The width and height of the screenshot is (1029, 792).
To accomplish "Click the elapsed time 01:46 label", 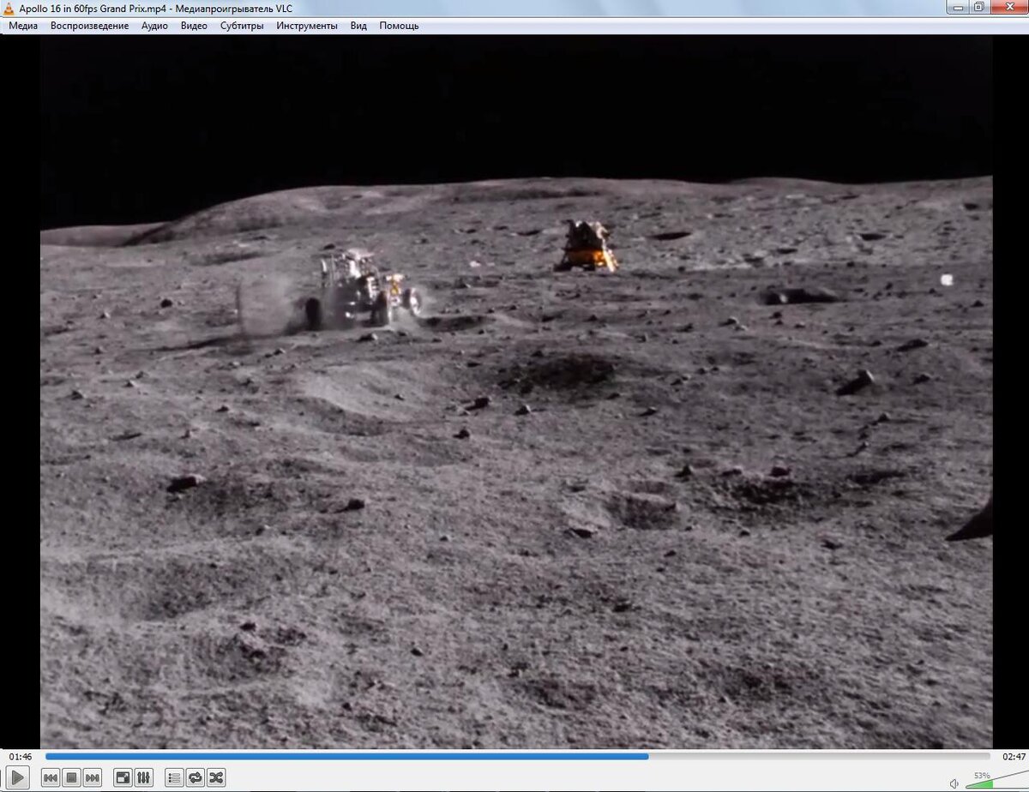I will (21, 757).
